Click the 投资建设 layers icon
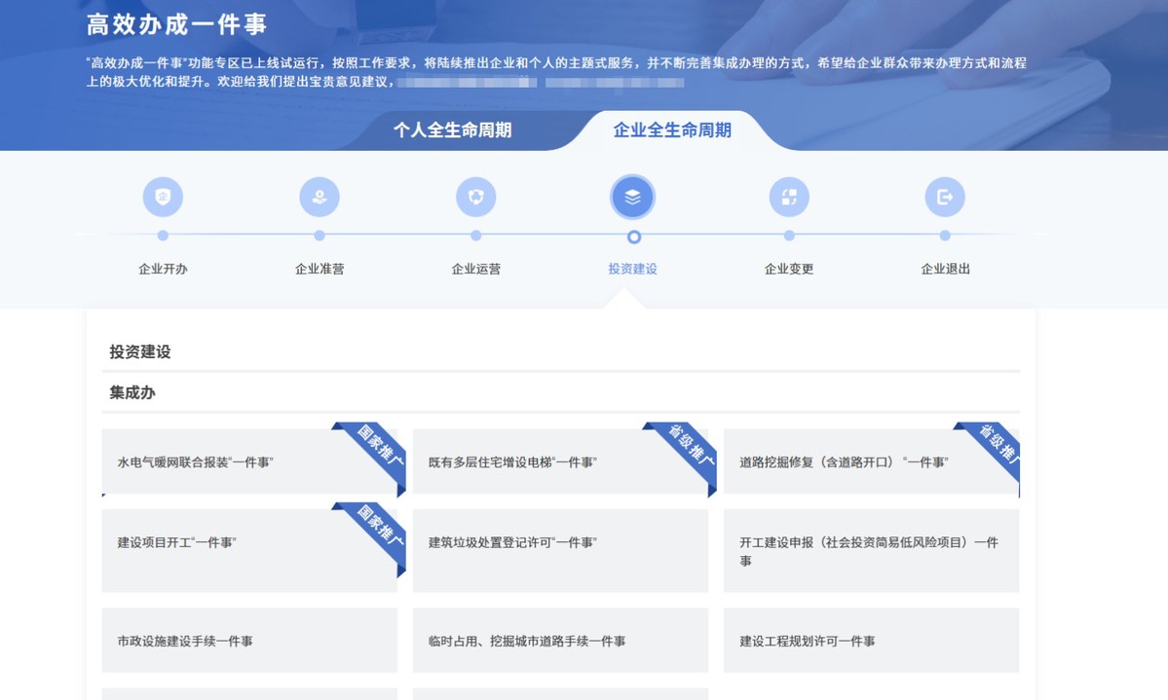 [632, 198]
